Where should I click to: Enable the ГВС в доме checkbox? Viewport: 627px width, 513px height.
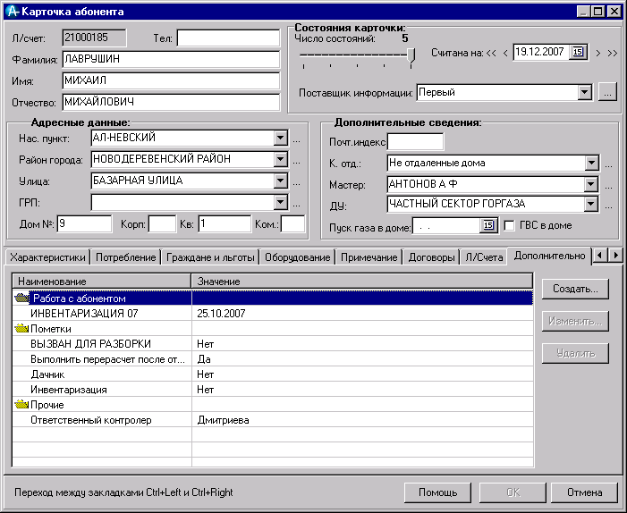tap(511, 226)
